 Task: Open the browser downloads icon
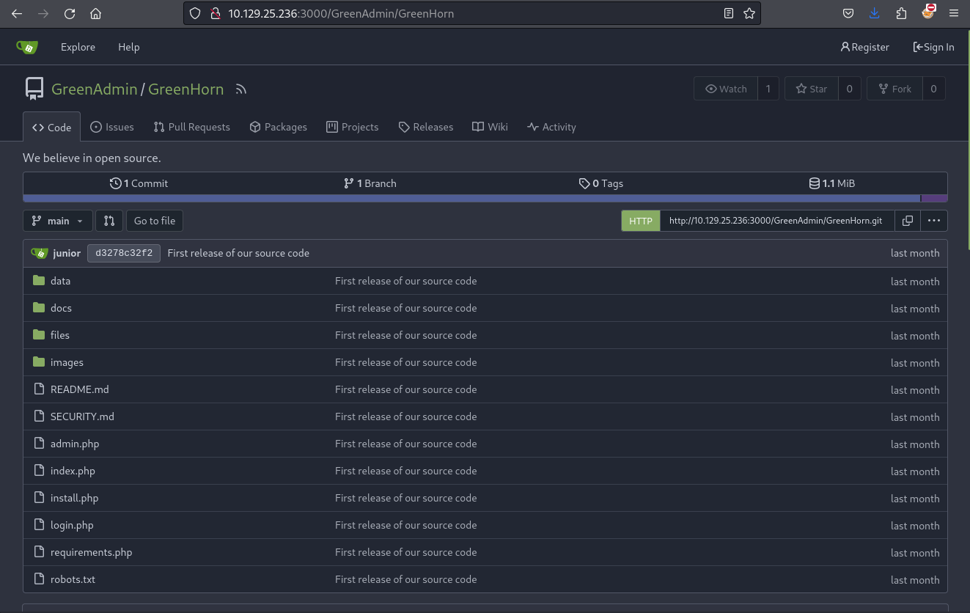tap(875, 13)
